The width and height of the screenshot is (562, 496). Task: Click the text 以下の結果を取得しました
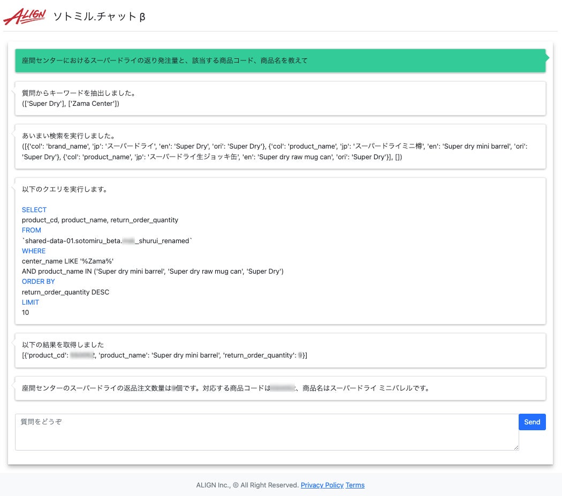click(63, 345)
